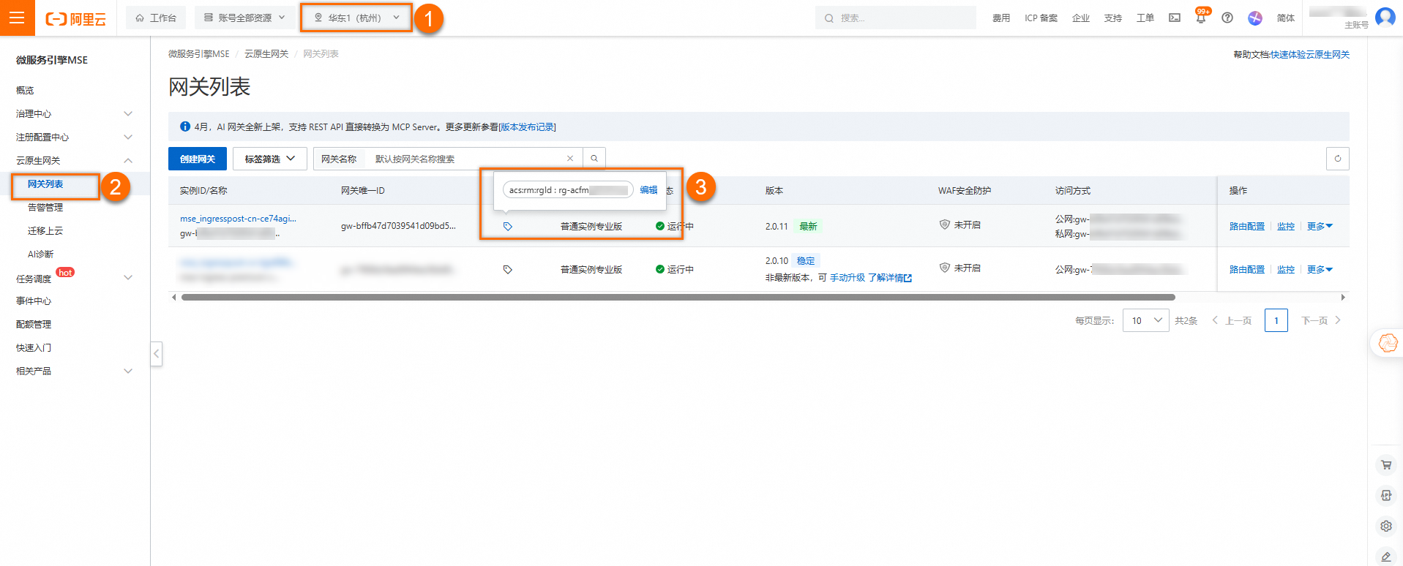Open AI诊断 in sidebar
Screen dimensions: 1403x566
(40, 254)
